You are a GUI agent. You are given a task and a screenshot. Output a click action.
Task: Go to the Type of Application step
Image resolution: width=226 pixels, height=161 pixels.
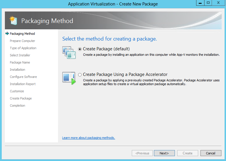(x=23, y=48)
